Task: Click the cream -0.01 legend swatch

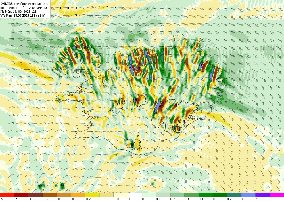Action: 121,195
